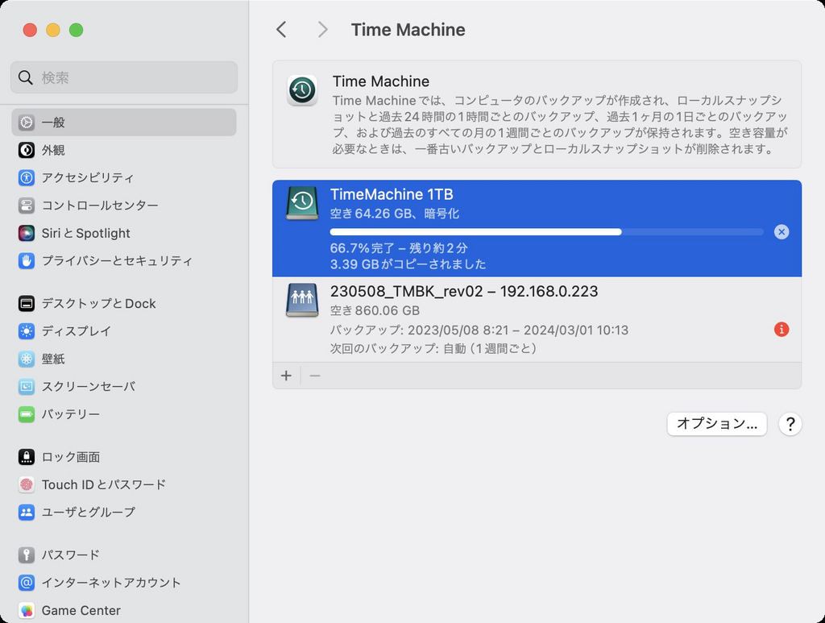The image size is (825, 623).
Task: Select the ディスプレイ sun icon
Action: [27, 331]
